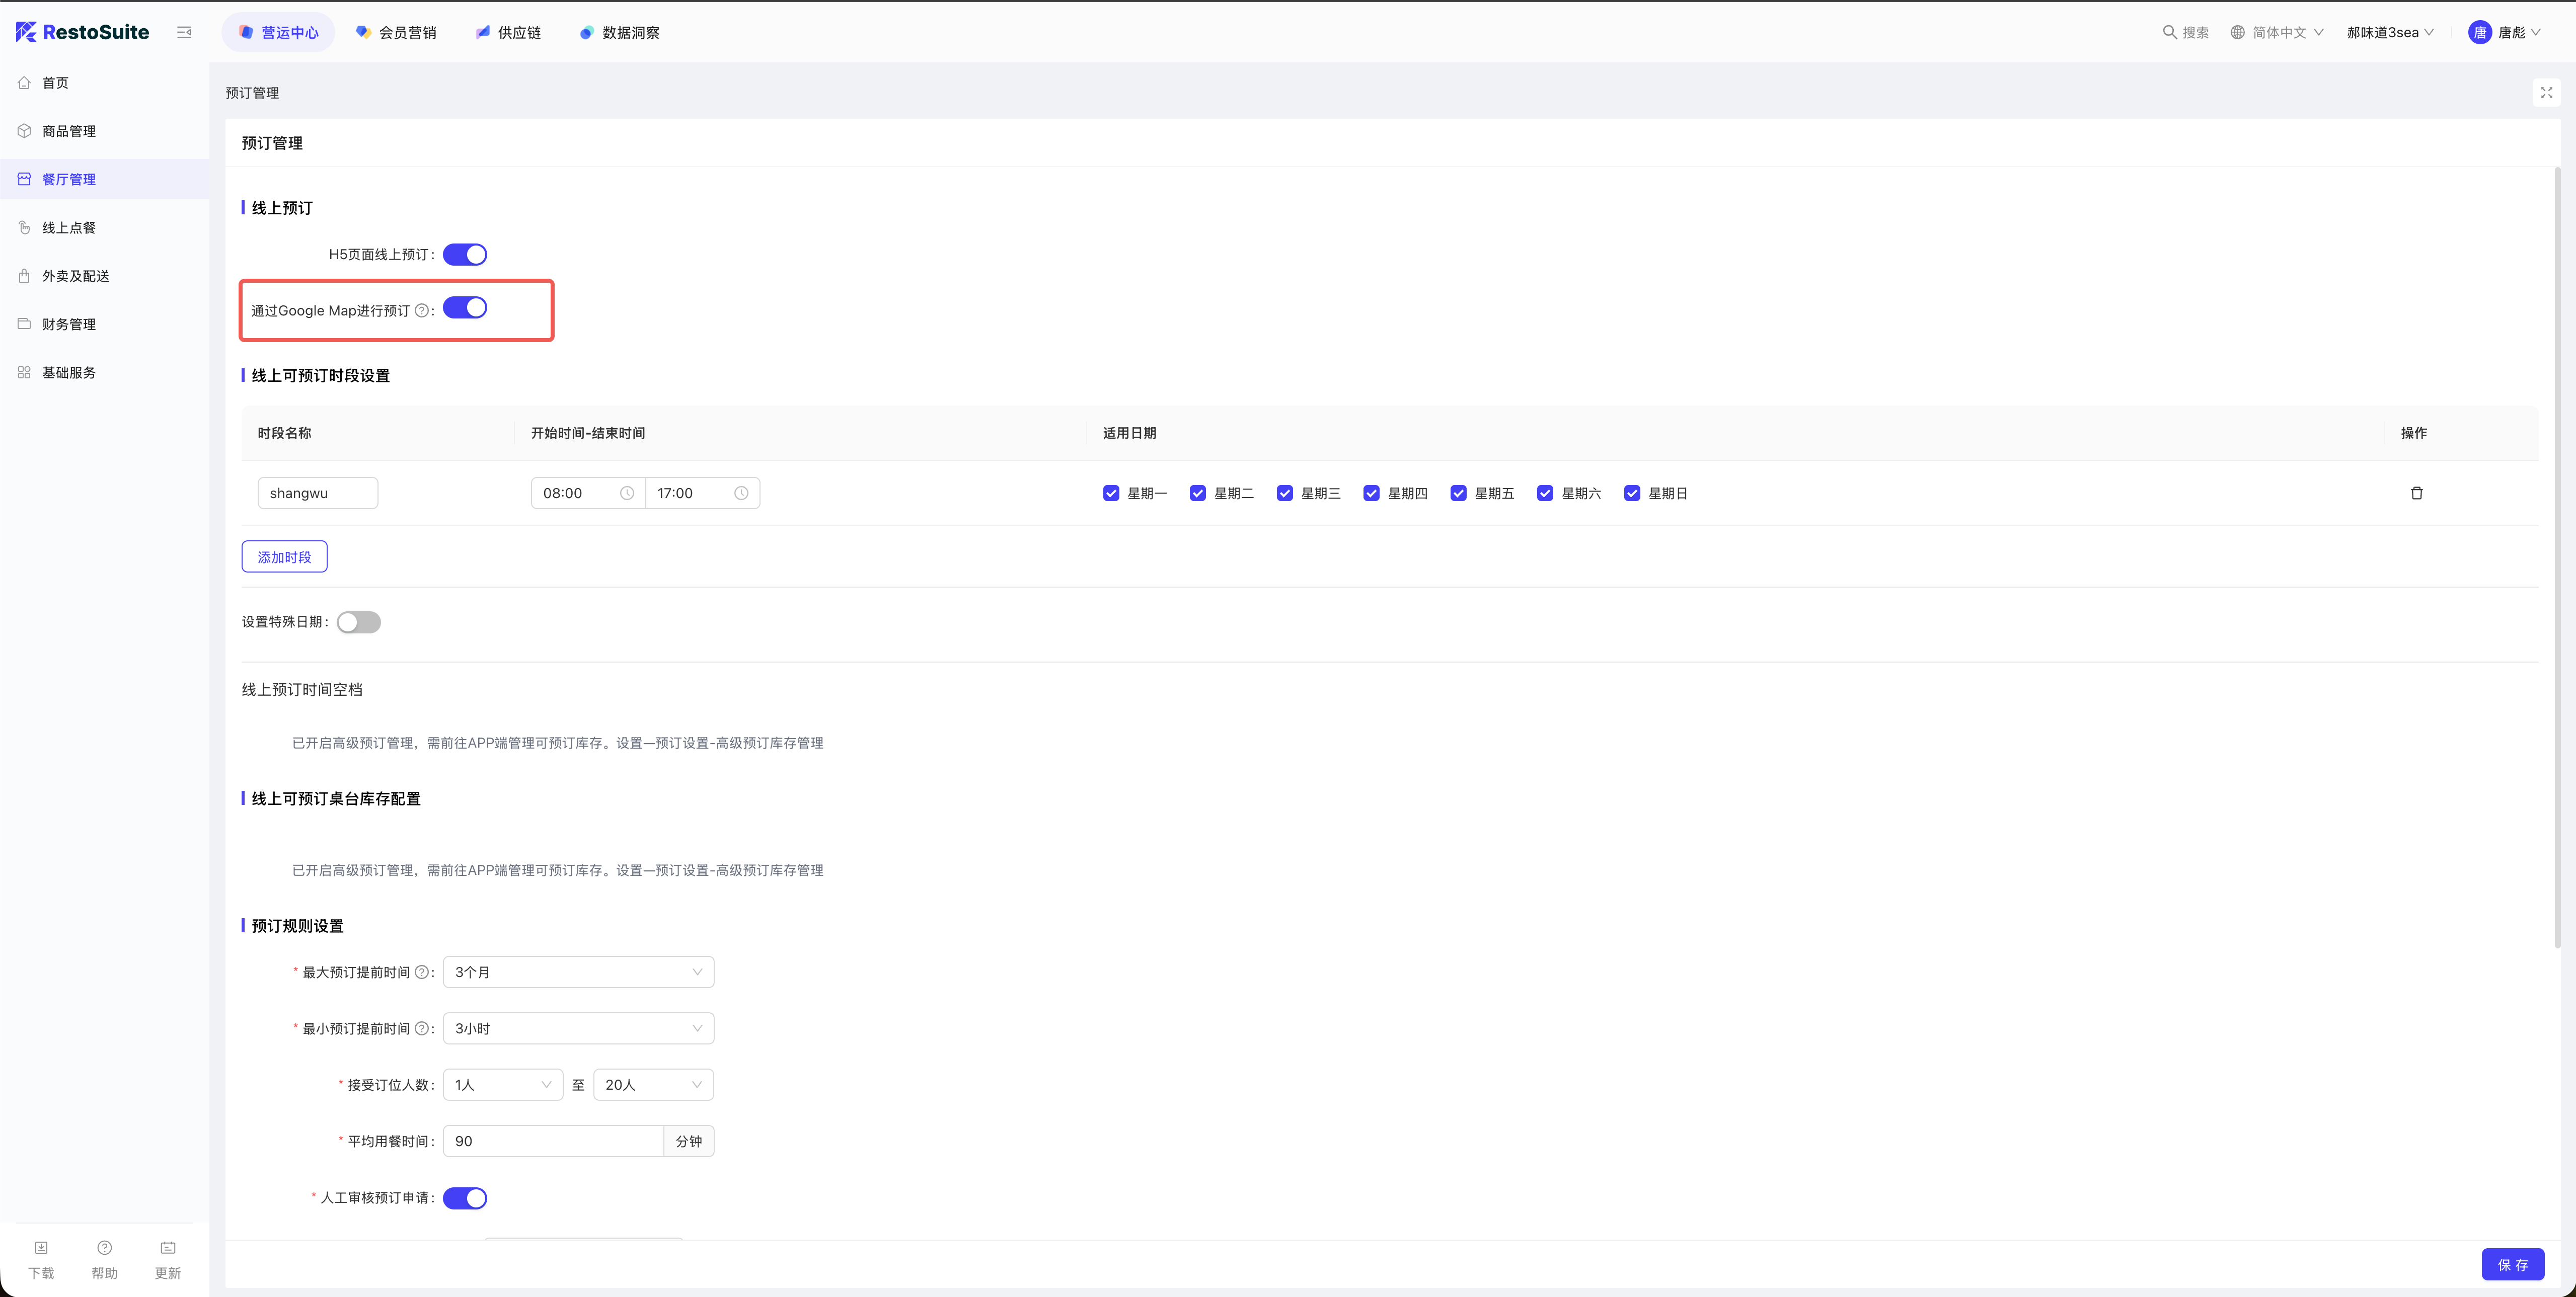Click help icon next to Google Map预订
Viewport: 2576px width, 1297px height.
coord(421,311)
